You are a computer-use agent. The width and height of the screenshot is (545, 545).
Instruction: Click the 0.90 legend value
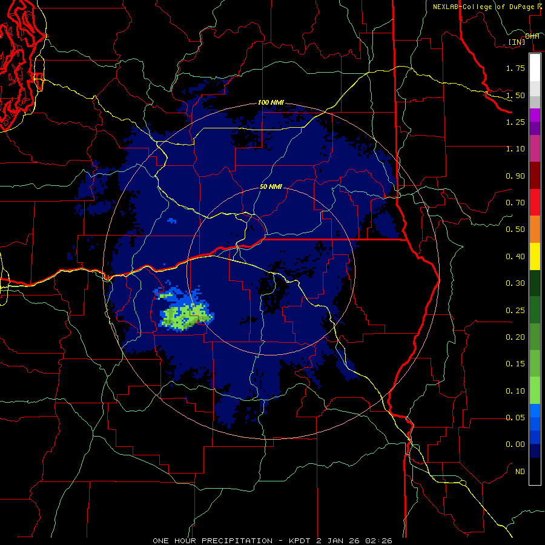[x=515, y=176]
